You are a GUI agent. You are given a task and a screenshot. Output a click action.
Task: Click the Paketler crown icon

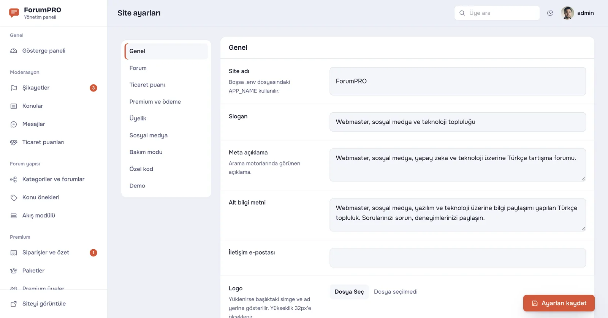click(x=14, y=271)
